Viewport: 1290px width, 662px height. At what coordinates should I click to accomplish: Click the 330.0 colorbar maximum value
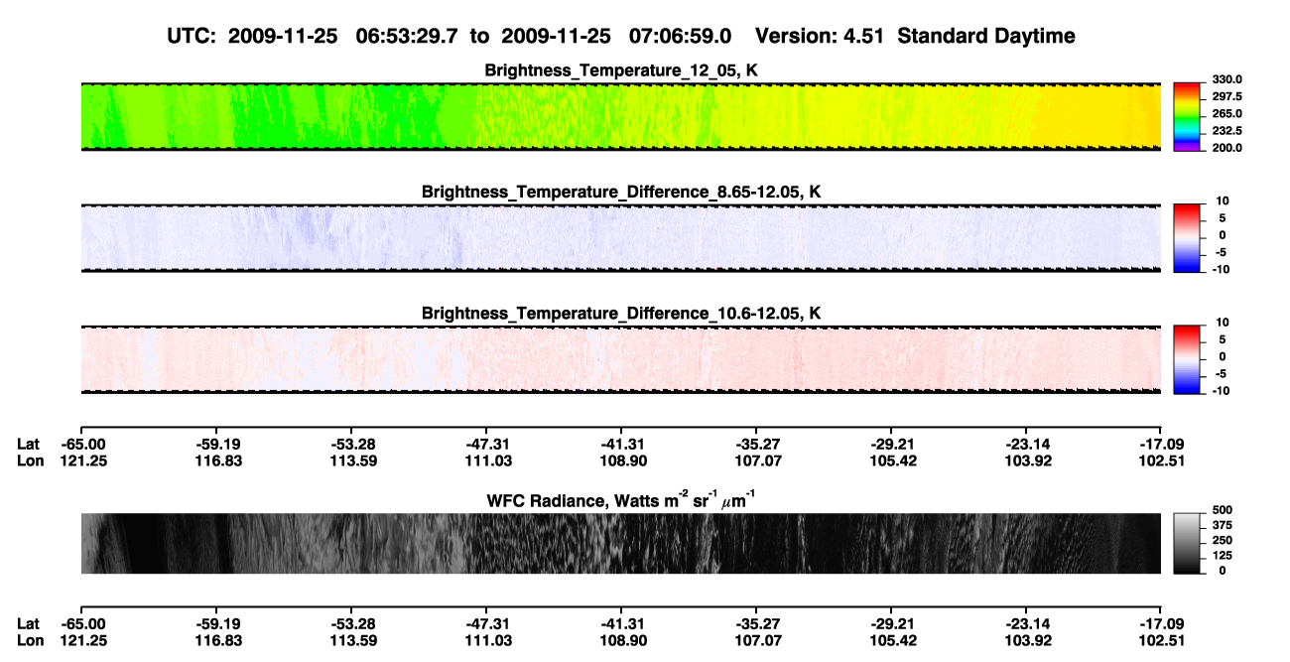click(1226, 79)
